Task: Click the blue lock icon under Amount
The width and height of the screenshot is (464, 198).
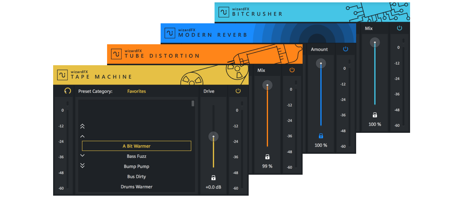Action: click(321, 136)
